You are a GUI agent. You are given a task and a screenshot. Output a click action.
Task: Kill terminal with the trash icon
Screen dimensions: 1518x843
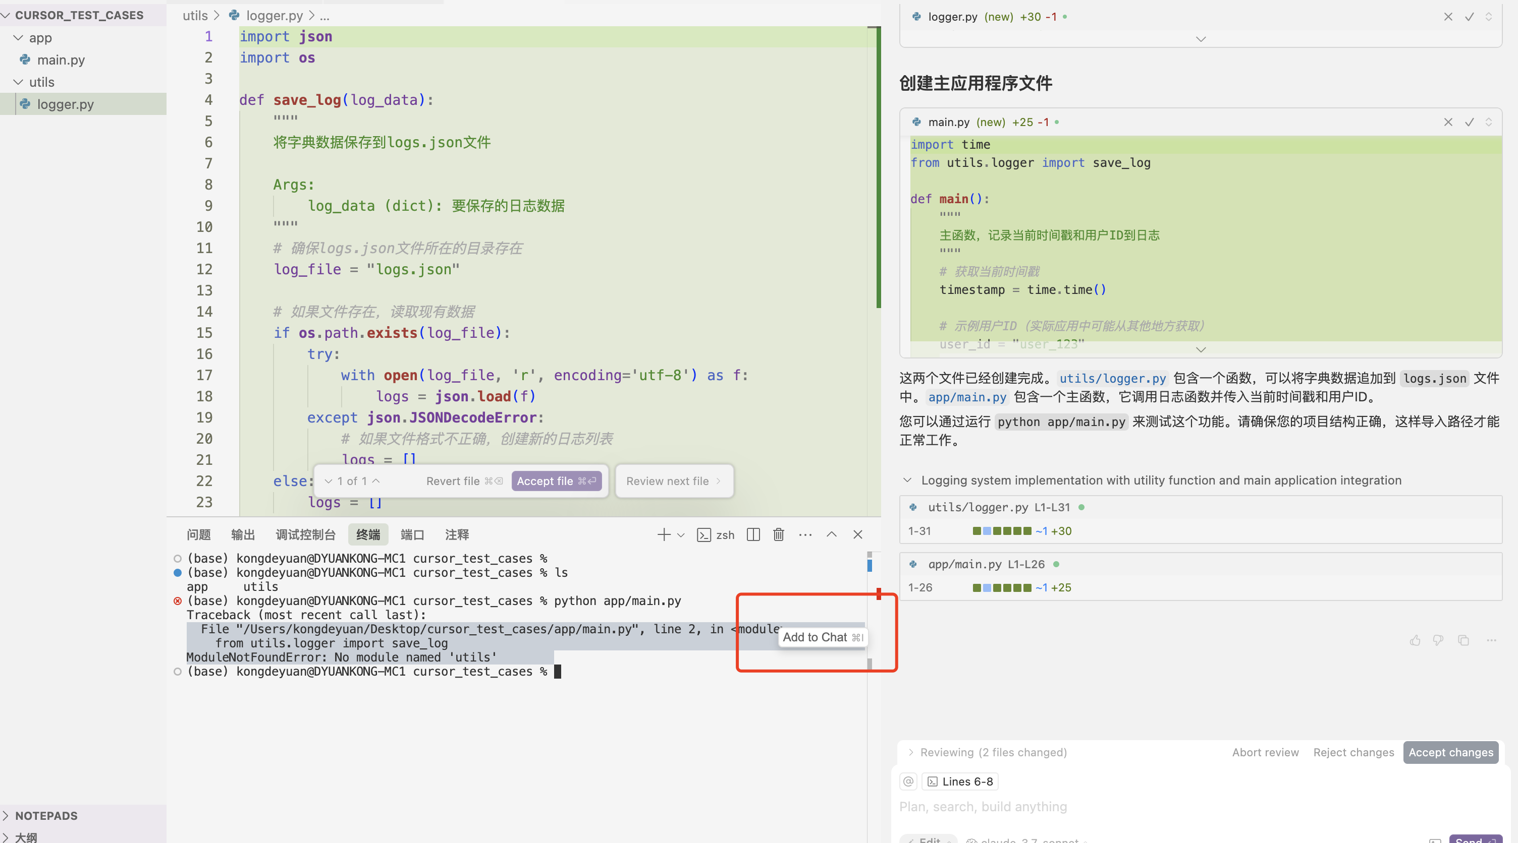pos(779,534)
